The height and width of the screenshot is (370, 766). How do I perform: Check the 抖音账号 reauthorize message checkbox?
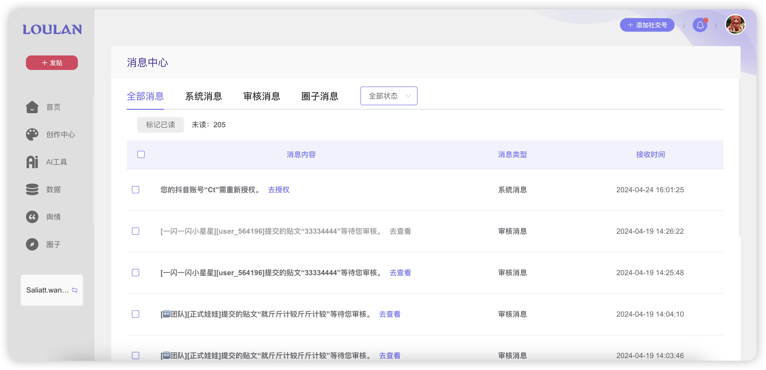(136, 190)
